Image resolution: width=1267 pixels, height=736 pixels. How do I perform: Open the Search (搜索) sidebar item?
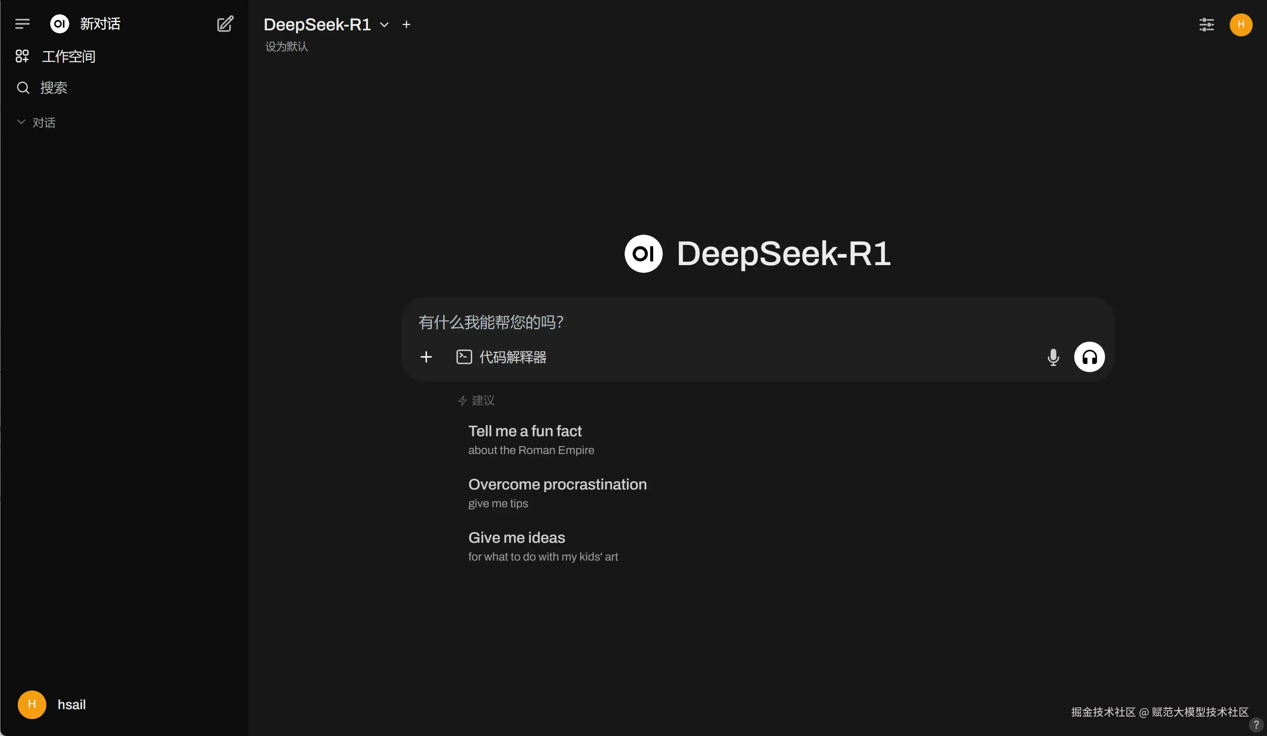pos(53,88)
